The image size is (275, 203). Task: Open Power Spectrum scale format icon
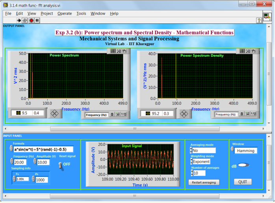(x=124, y=114)
